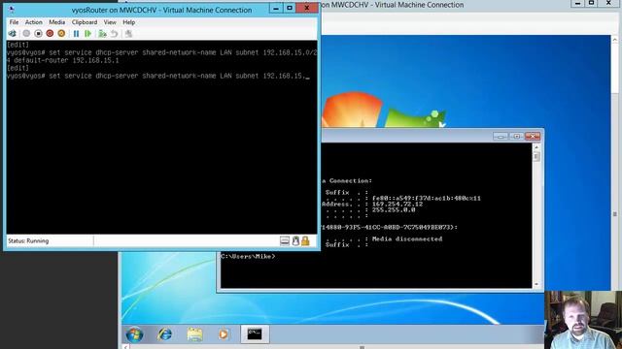Minimize the background Virtual Machine Connection window
Viewport: 622px width, 349px height.
pos(578,3)
